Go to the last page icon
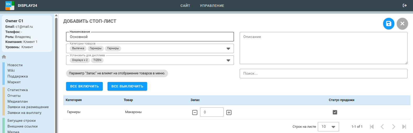 [x=404, y=127]
